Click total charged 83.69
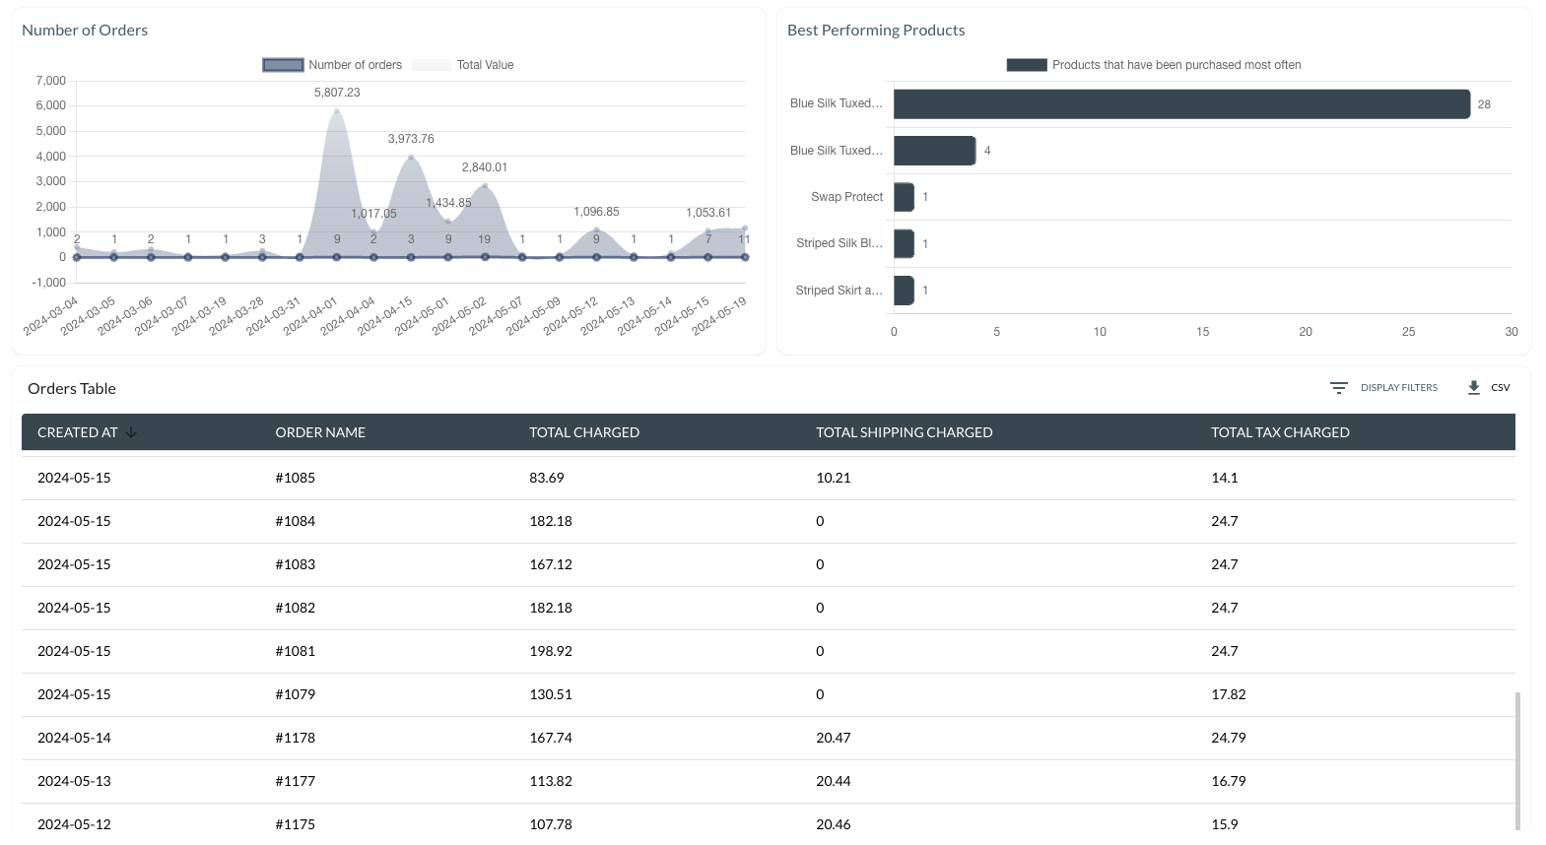Image resolution: width=1546 pixels, height=845 pixels. pyautogui.click(x=547, y=478)
